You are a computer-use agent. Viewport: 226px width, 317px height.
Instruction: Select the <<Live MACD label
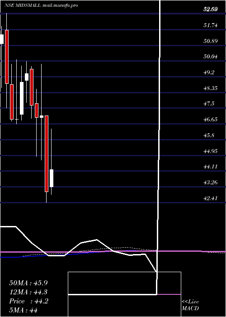coord(190,305)
